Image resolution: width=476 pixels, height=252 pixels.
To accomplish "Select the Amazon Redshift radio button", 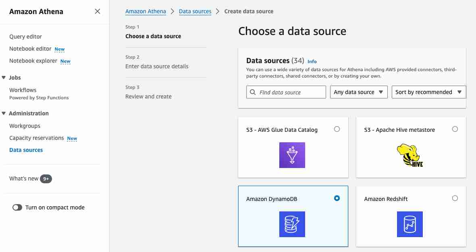I will tap(455, 198).
